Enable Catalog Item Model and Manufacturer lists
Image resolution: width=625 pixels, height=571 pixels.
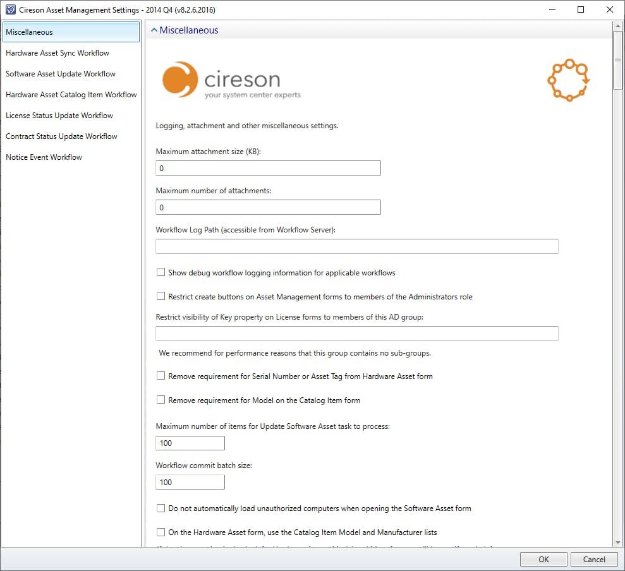pyautogui.click(x=161, y=532)
